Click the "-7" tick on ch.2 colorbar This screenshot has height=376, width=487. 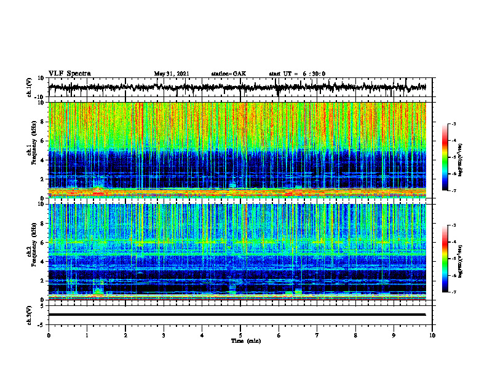pyautogui.click(x=453, y=292)
